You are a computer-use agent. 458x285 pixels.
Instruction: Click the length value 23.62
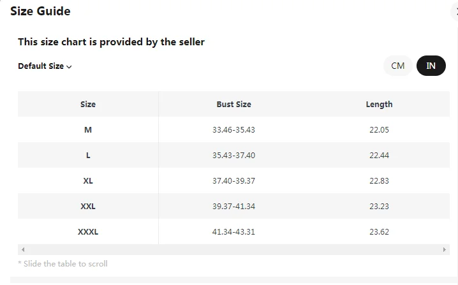(x=379, y=231)
